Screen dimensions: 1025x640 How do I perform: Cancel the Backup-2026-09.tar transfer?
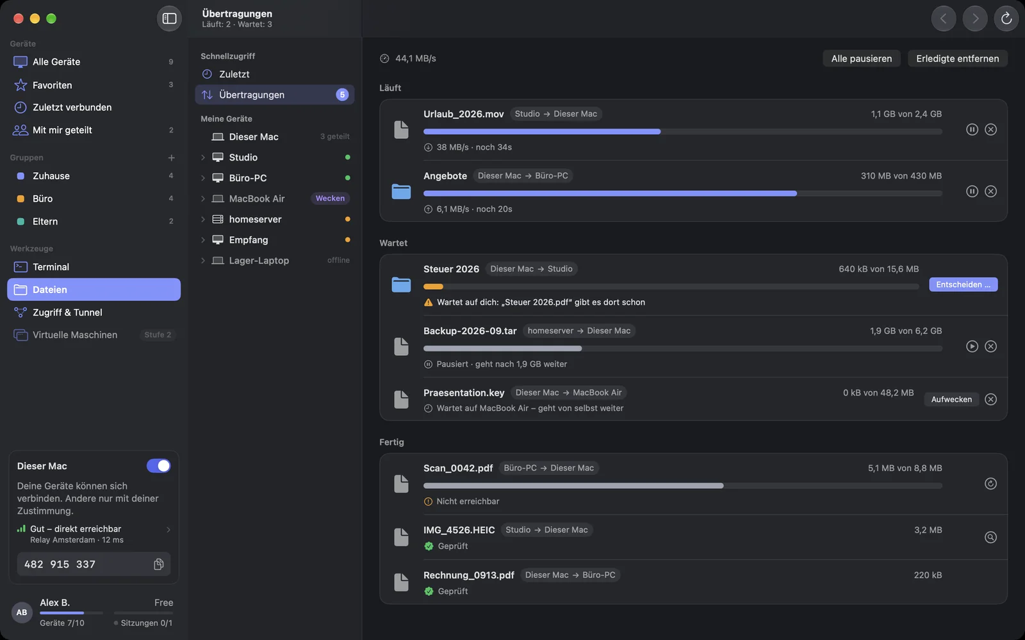(990, 346)
